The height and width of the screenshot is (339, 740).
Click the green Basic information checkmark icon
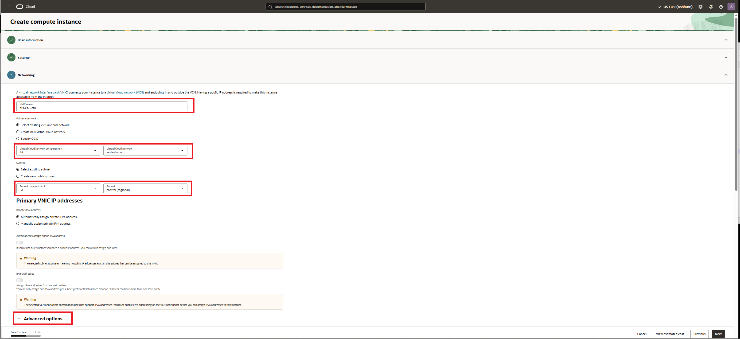click(x=11, y=40)
